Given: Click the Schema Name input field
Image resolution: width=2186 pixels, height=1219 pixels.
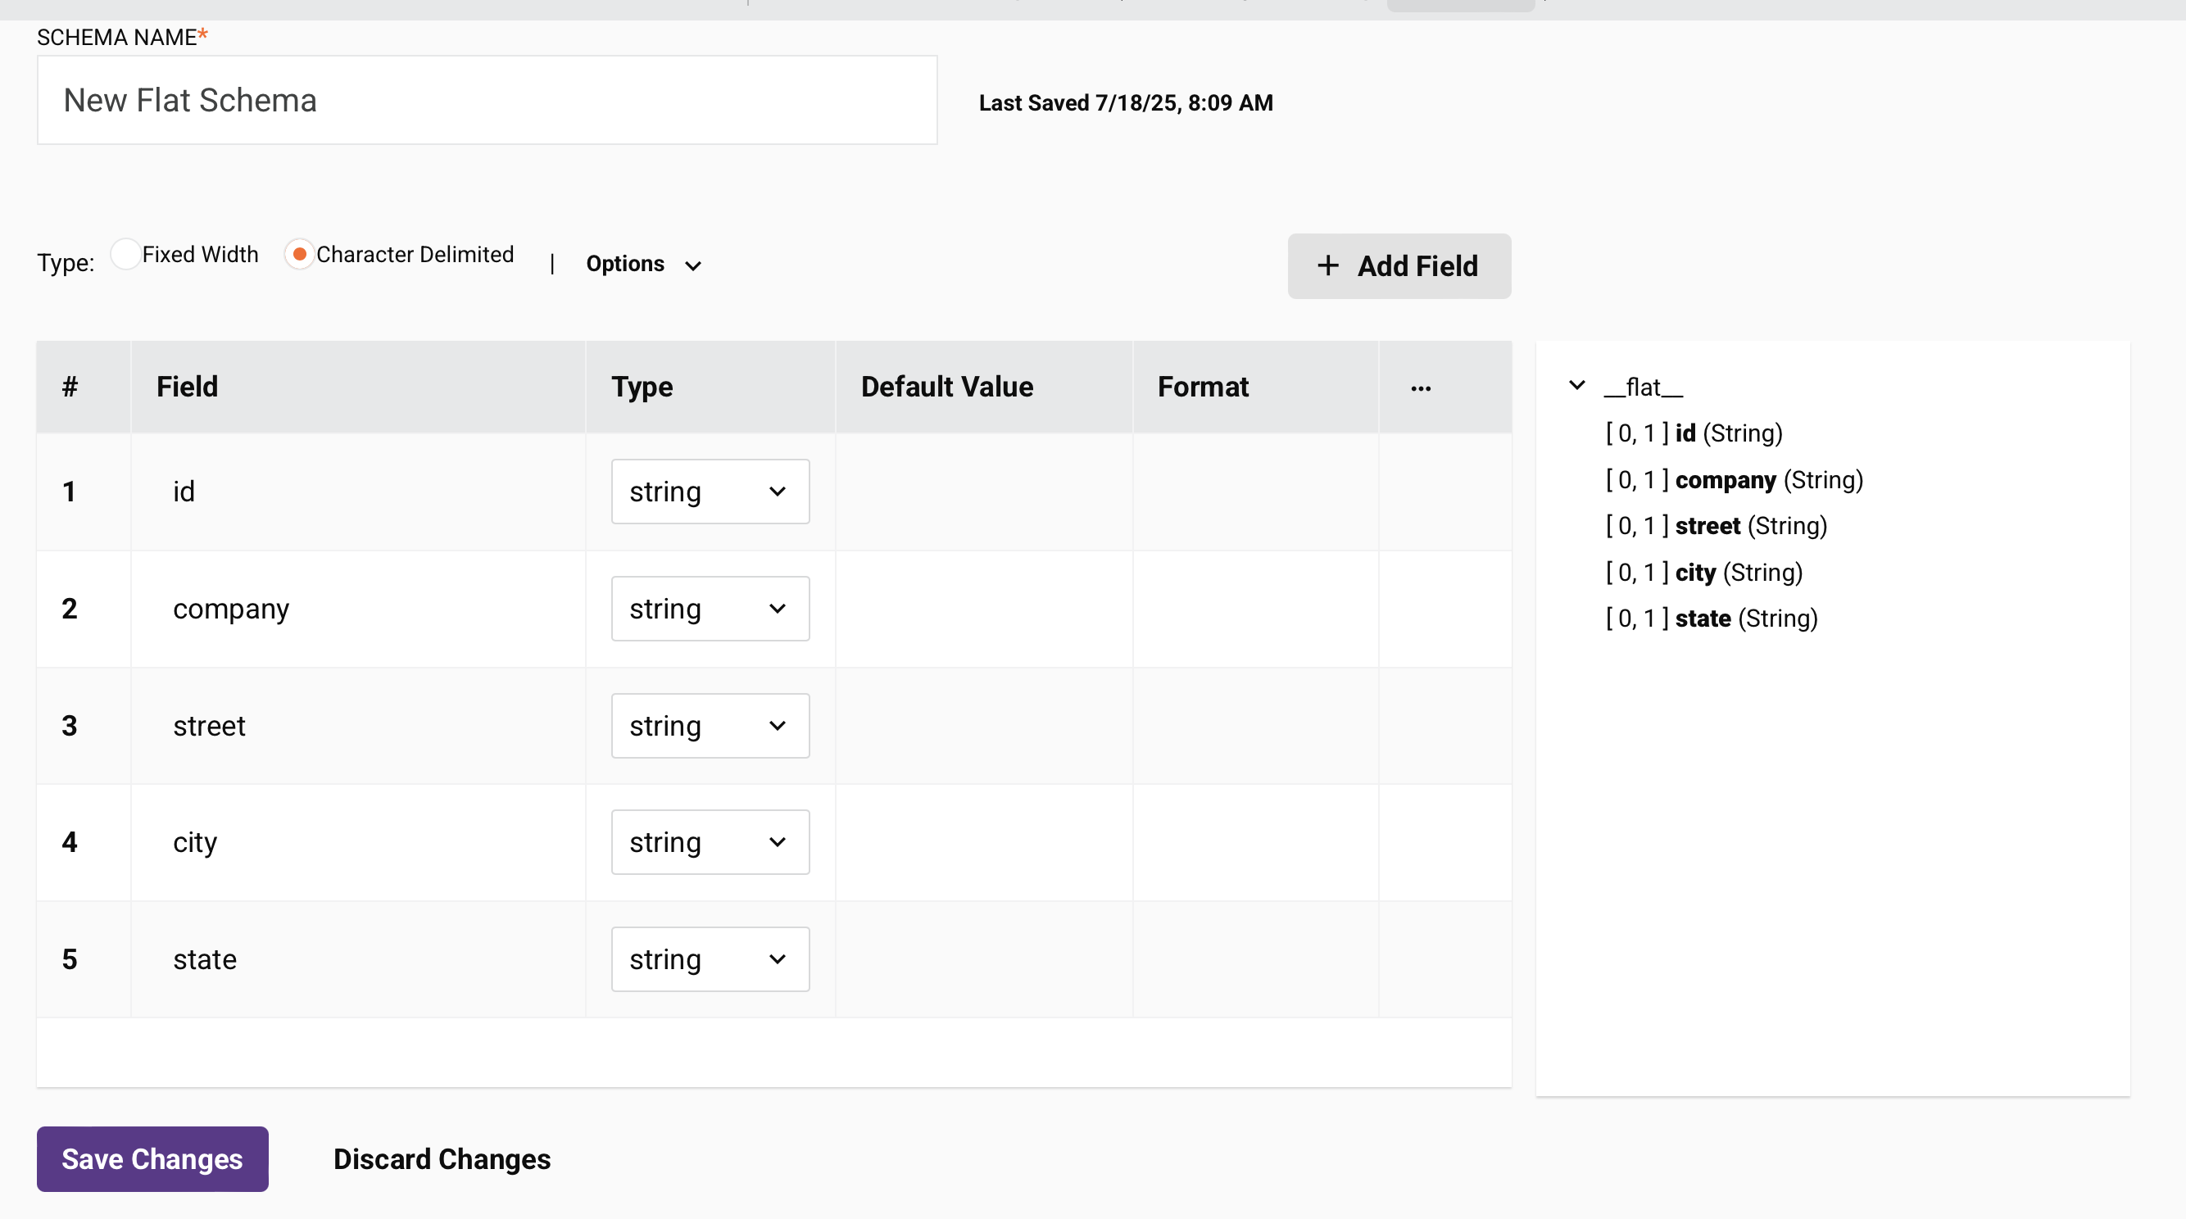Looking at the screenshot, I should 486,100.
